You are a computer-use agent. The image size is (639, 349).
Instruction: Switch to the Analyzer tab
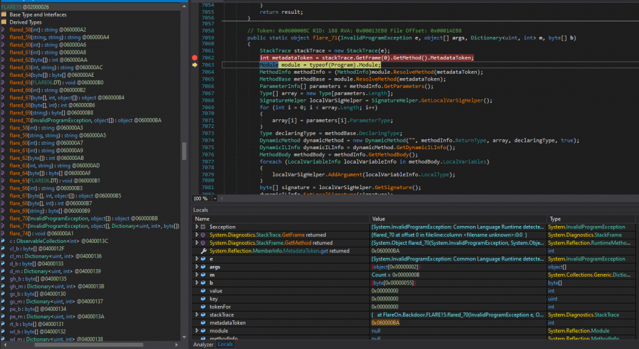pos(203,344)
